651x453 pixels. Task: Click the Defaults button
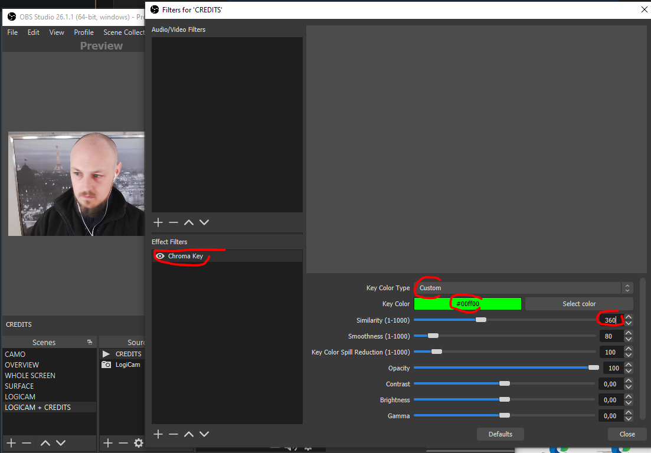pos(500,434)
